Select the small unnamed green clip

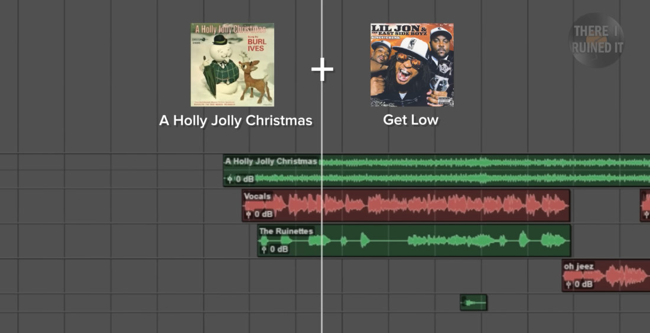tap(473, 302)
